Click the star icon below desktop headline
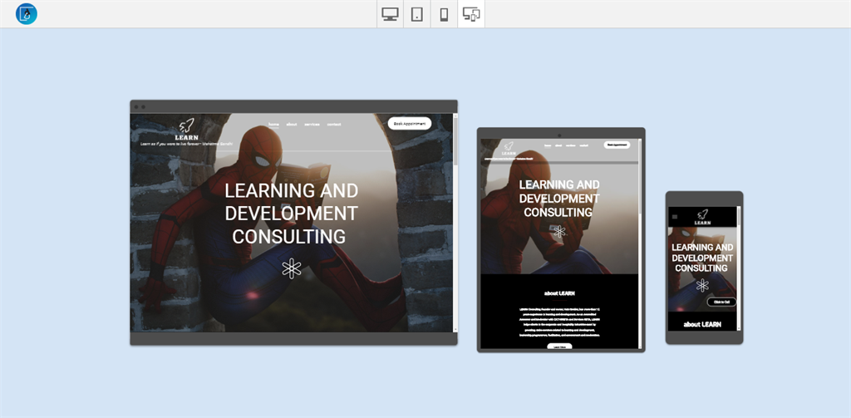The height and width of the screenshot is (418, 851). [x=292, y=268]
